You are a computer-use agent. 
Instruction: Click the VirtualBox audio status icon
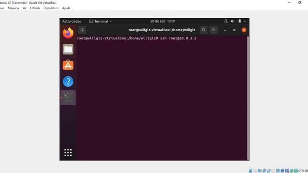[260, 171]
